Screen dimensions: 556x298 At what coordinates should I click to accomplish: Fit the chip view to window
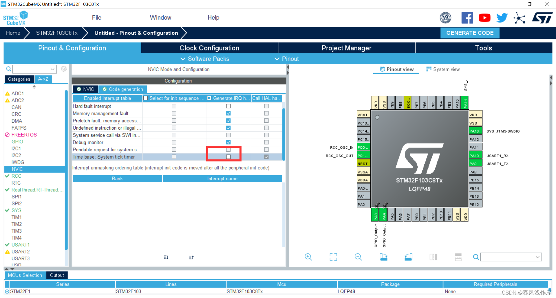coord(333,257)
